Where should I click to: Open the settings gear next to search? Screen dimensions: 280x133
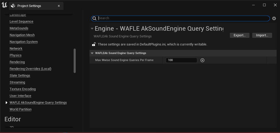[x=274, y=18]
